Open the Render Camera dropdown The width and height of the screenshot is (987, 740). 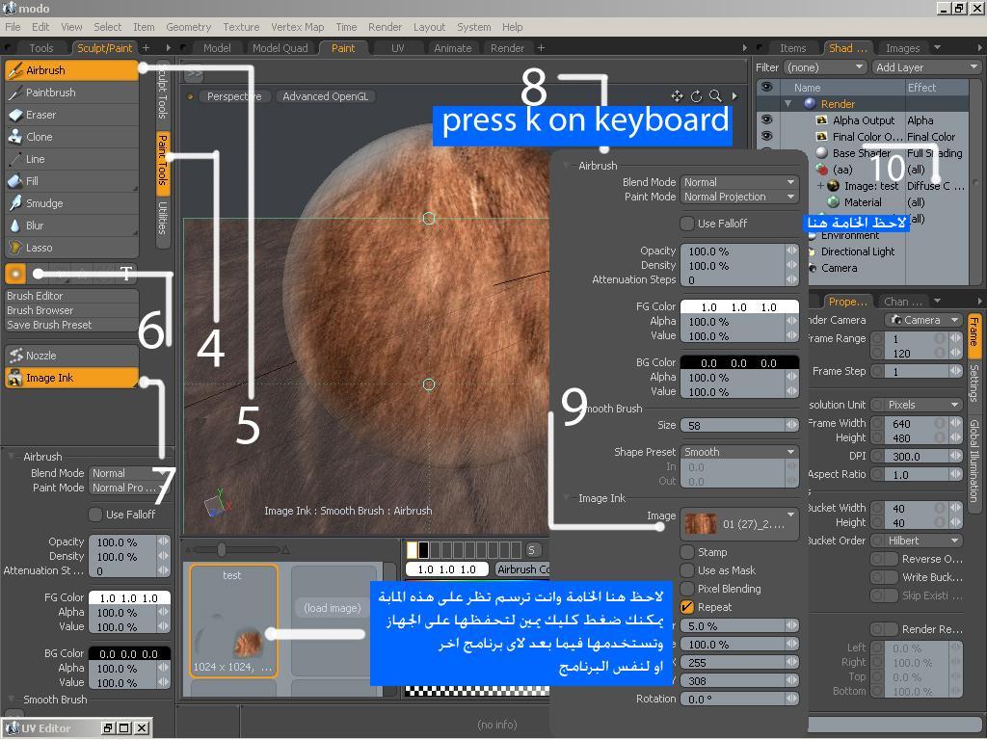pyautogui.click(x=923, y=320)
